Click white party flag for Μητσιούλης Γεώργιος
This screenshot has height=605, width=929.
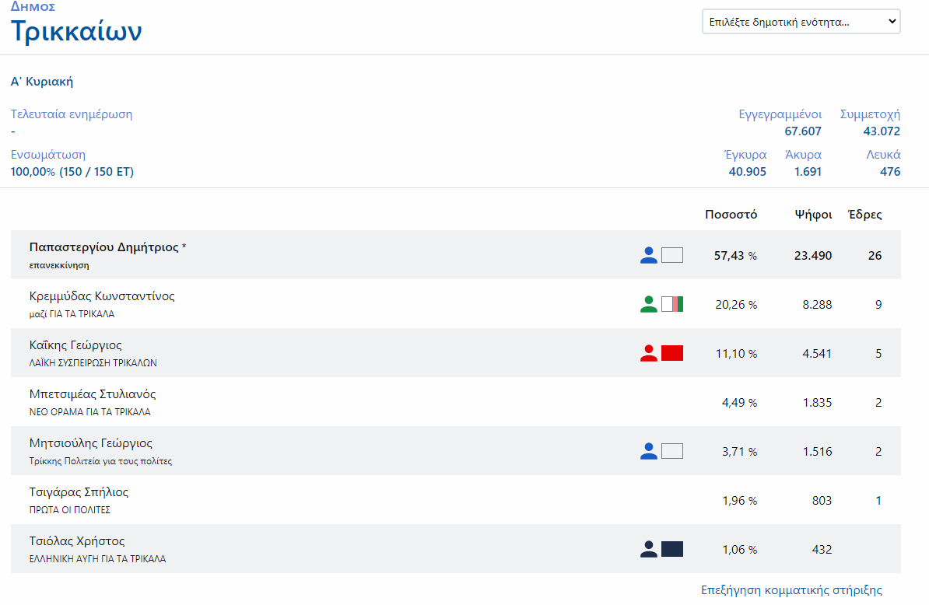672,451
